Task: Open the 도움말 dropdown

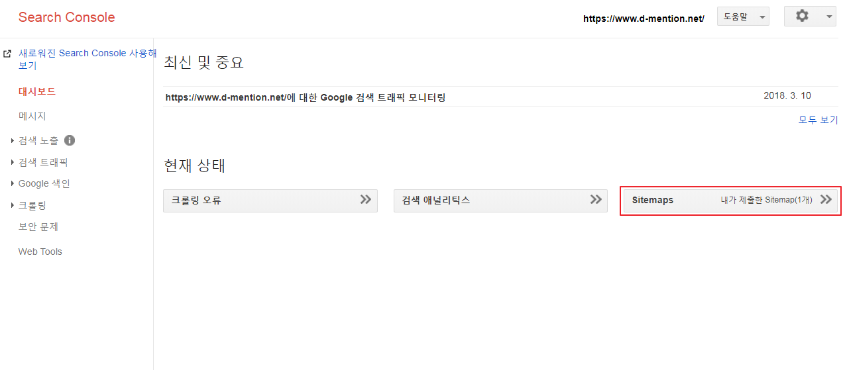Action: coord(743,17)
